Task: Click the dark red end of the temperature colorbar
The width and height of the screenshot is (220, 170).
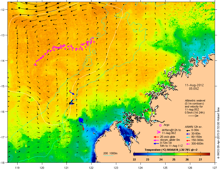Action: tap(208, 154)
